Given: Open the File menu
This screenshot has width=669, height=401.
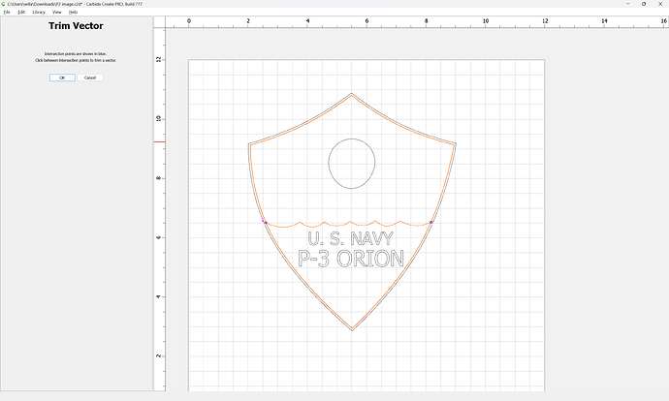Looking at the screenshot, I should pos(7,12).
